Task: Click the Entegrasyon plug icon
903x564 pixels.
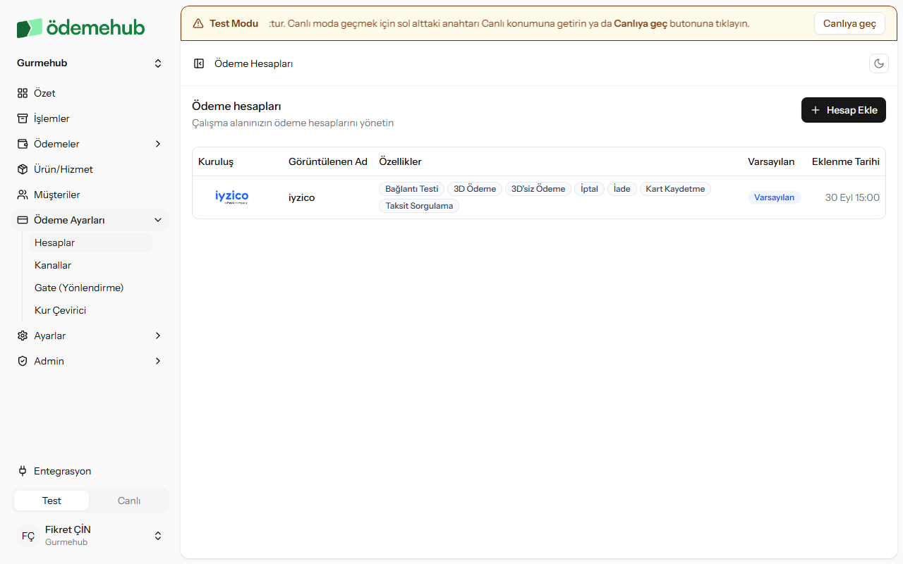Action: tap(23, 471)
